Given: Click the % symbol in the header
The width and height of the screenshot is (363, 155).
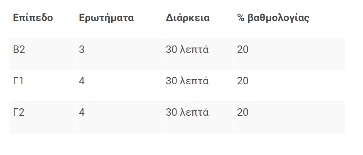Looking at the screenshot, I should point(241,18).
